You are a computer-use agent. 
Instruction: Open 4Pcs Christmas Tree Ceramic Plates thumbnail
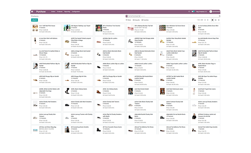point(99,28)
